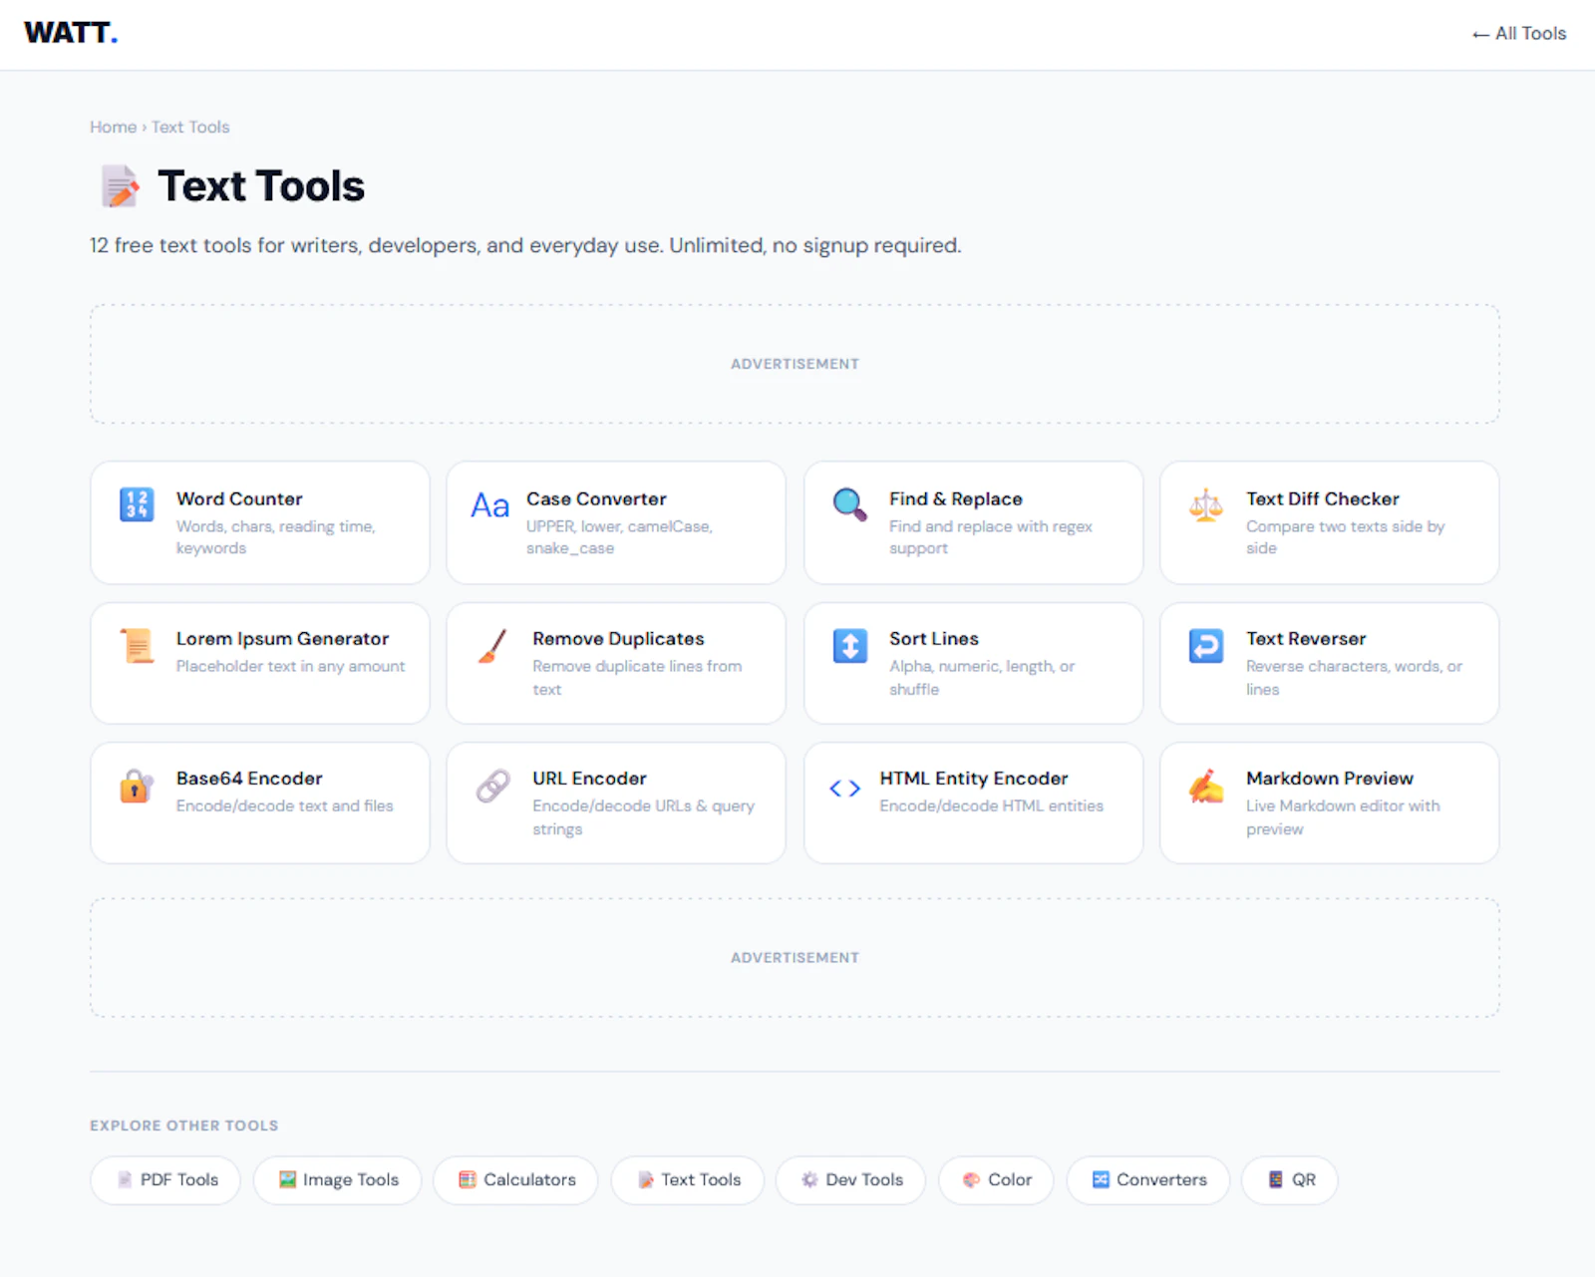Image resolution: width=1595 pixels, height=1277 pixels.
Task: Click the Text Tools page header icon
Action: 120,186
